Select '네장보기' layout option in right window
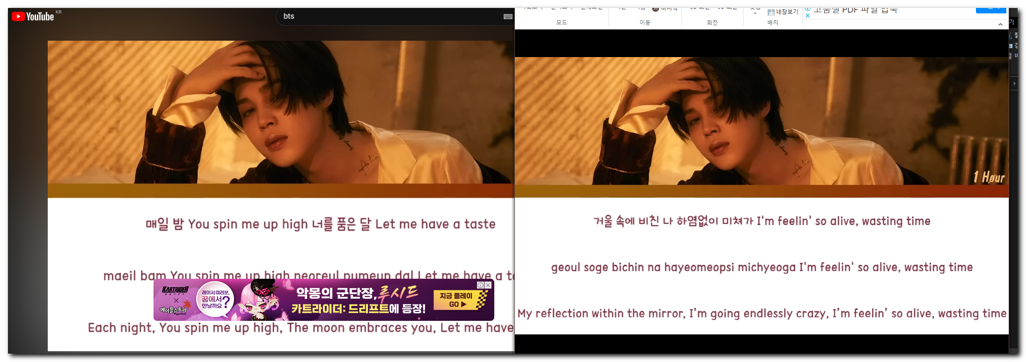Screen dimensions: 1026x362 [783, 12]
